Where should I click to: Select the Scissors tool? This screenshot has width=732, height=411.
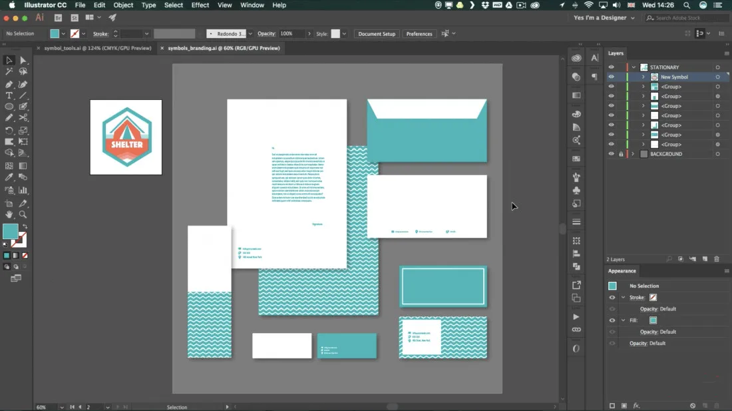[x=23, y=119]
